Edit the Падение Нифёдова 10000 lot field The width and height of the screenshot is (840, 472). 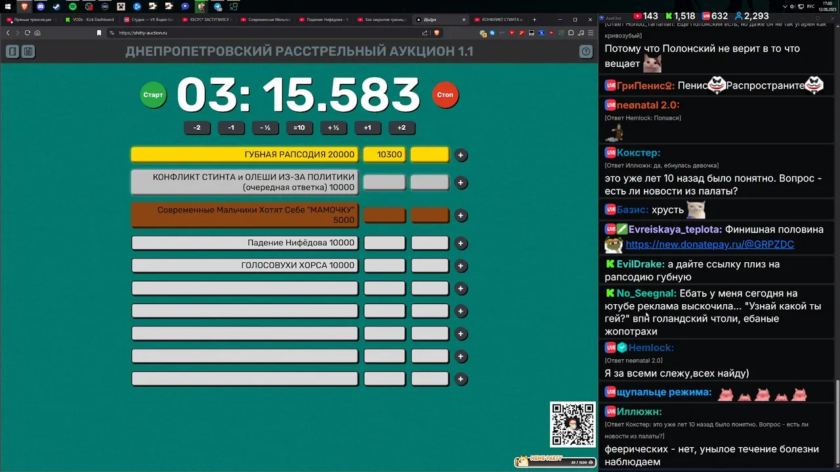coord(245,243)
